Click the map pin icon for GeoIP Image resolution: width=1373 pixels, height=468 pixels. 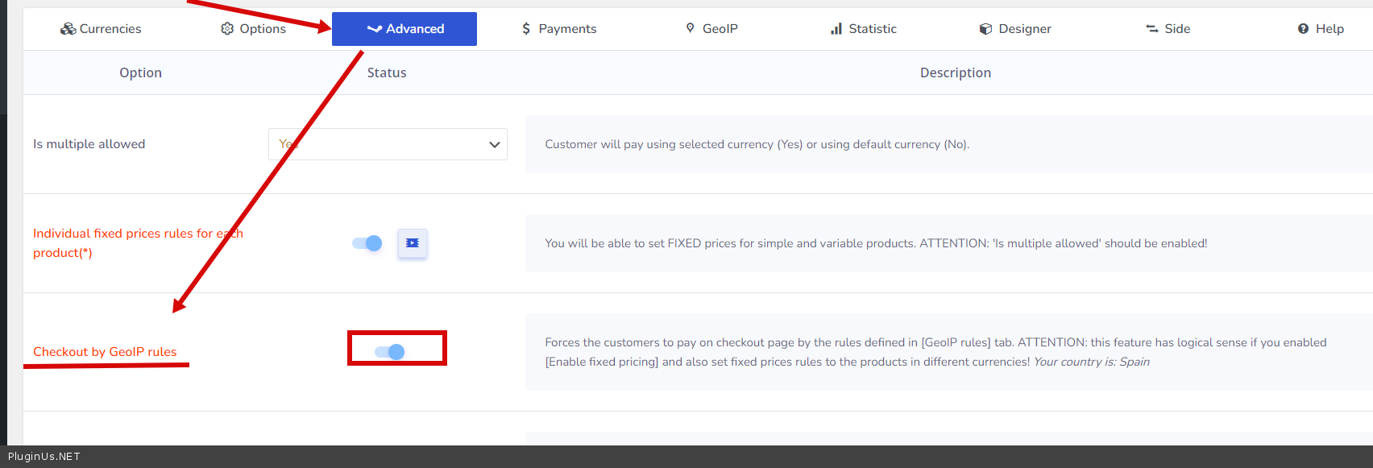tap(690, 28)
